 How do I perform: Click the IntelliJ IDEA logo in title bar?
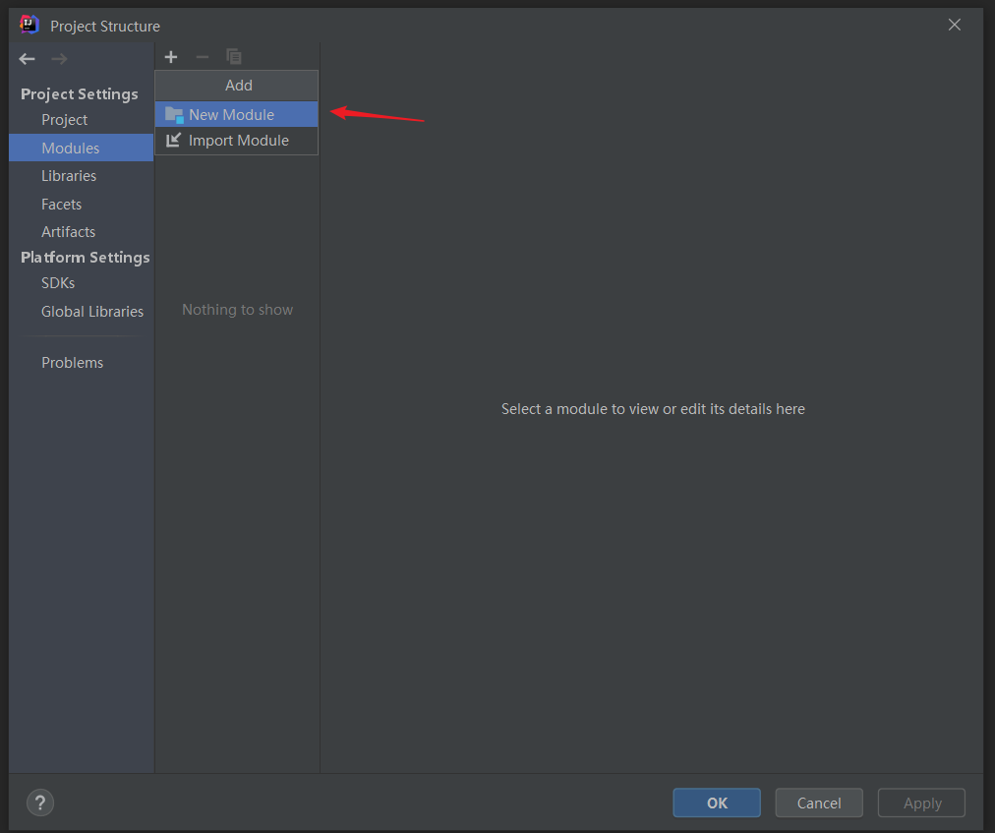(29, 25)
